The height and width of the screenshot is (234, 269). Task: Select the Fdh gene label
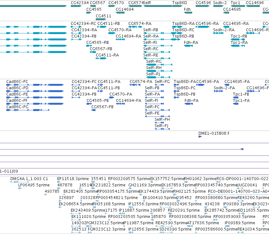point(187,9)
